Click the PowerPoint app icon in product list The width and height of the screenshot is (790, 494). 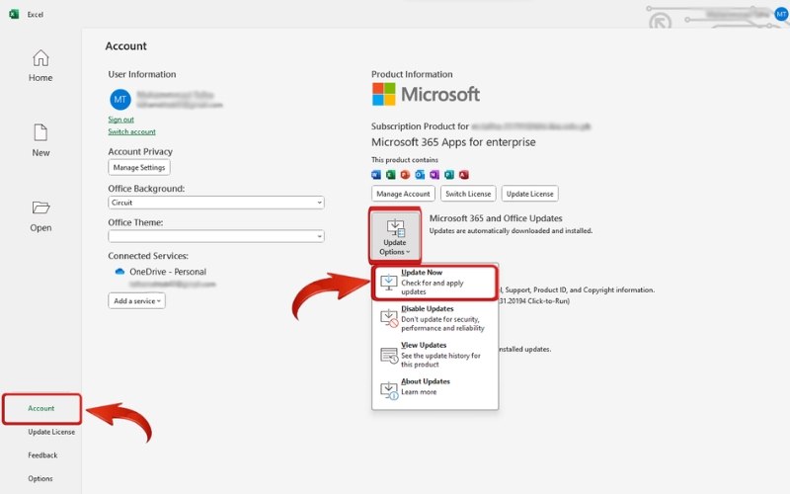pyautogui.click(x=405, y=175)
